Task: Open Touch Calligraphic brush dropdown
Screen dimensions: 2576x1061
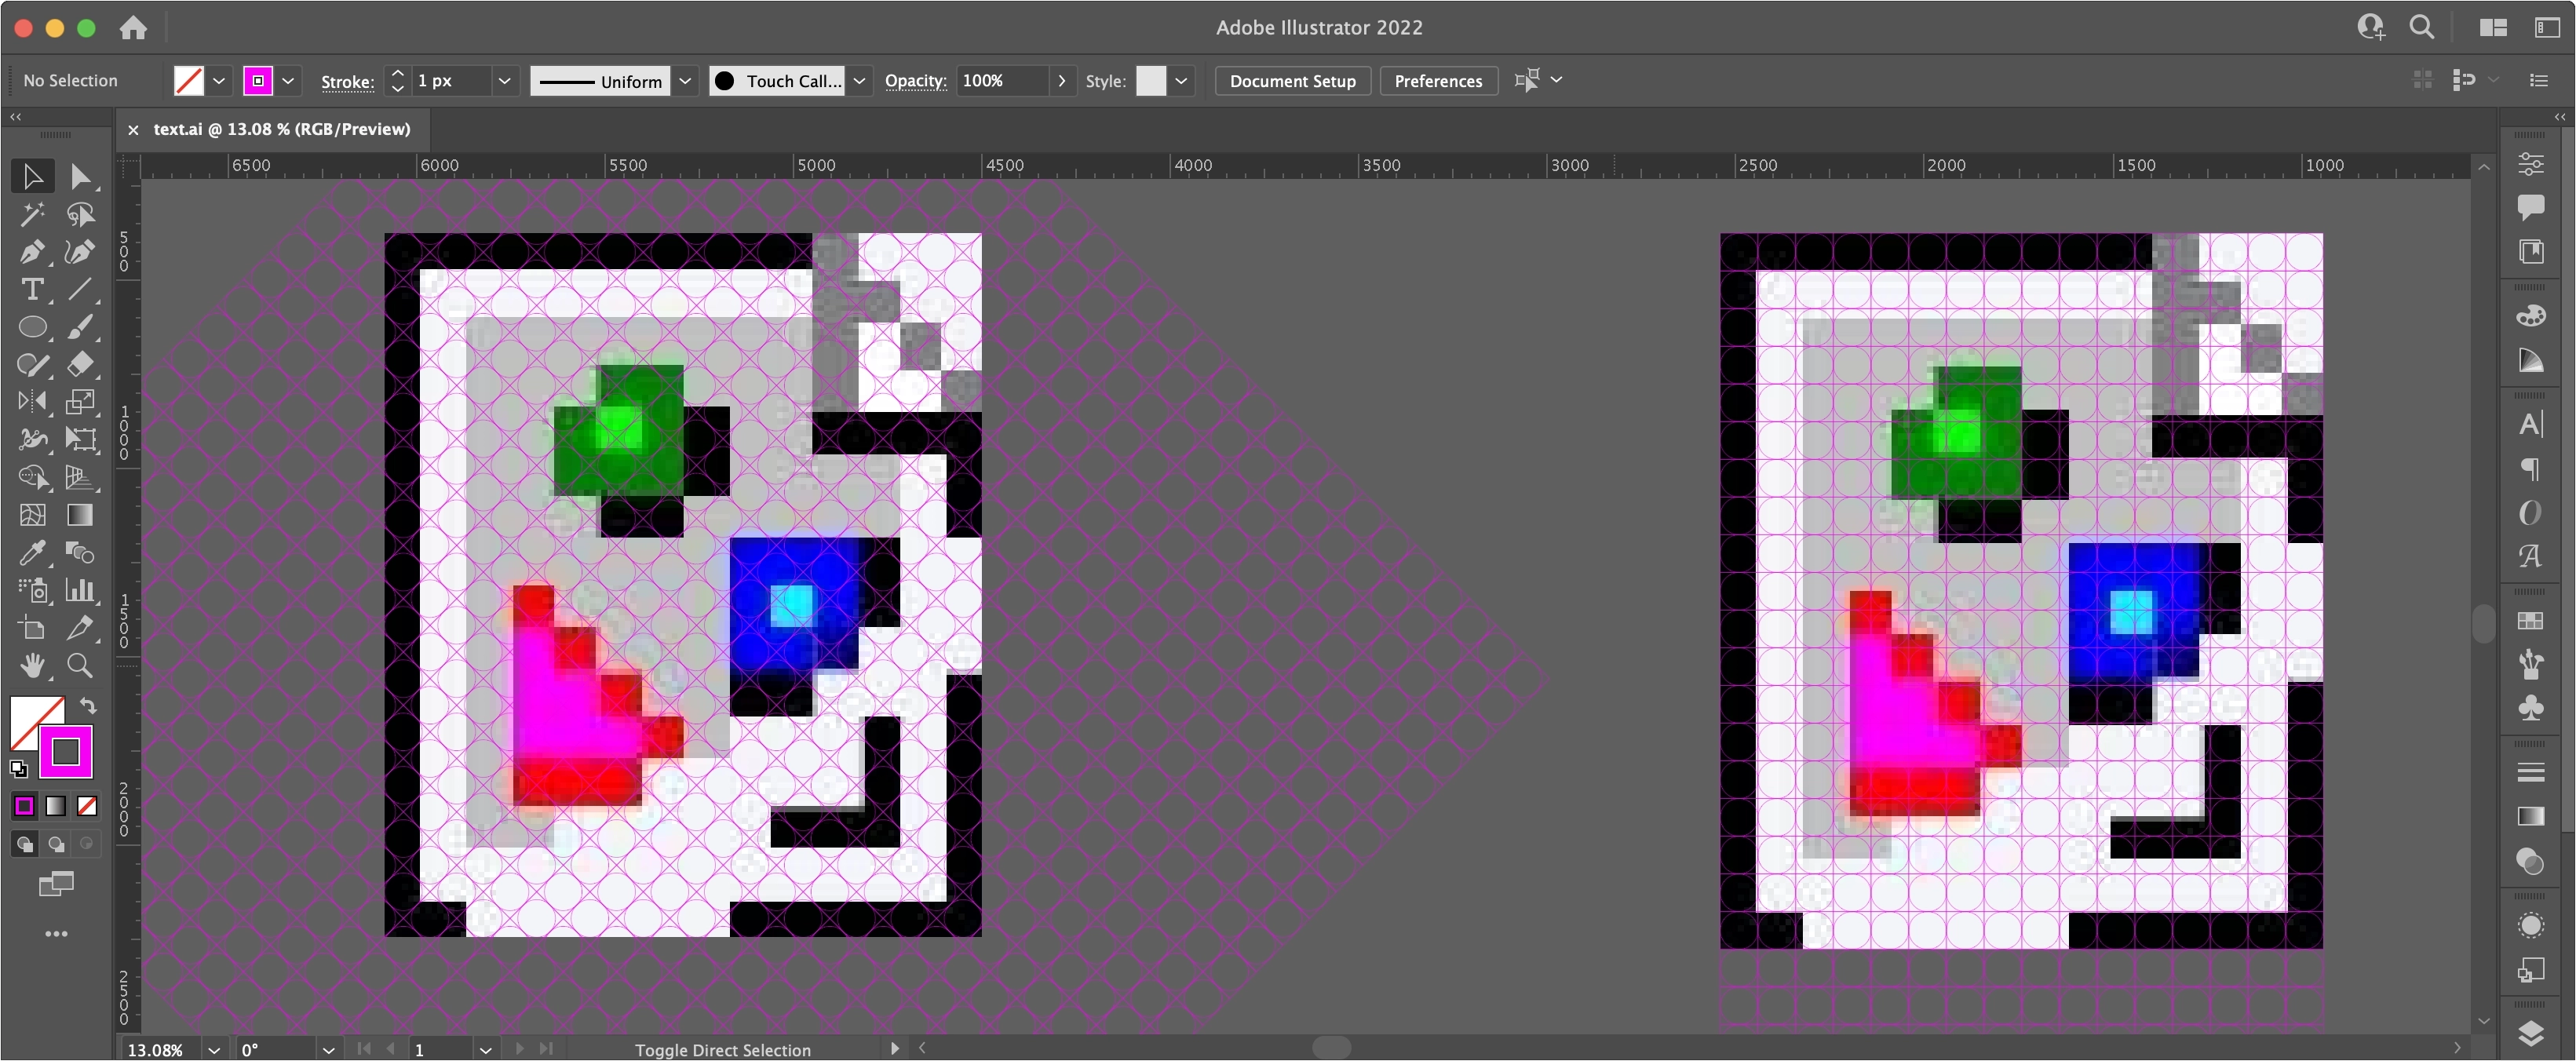Action: 859,81
